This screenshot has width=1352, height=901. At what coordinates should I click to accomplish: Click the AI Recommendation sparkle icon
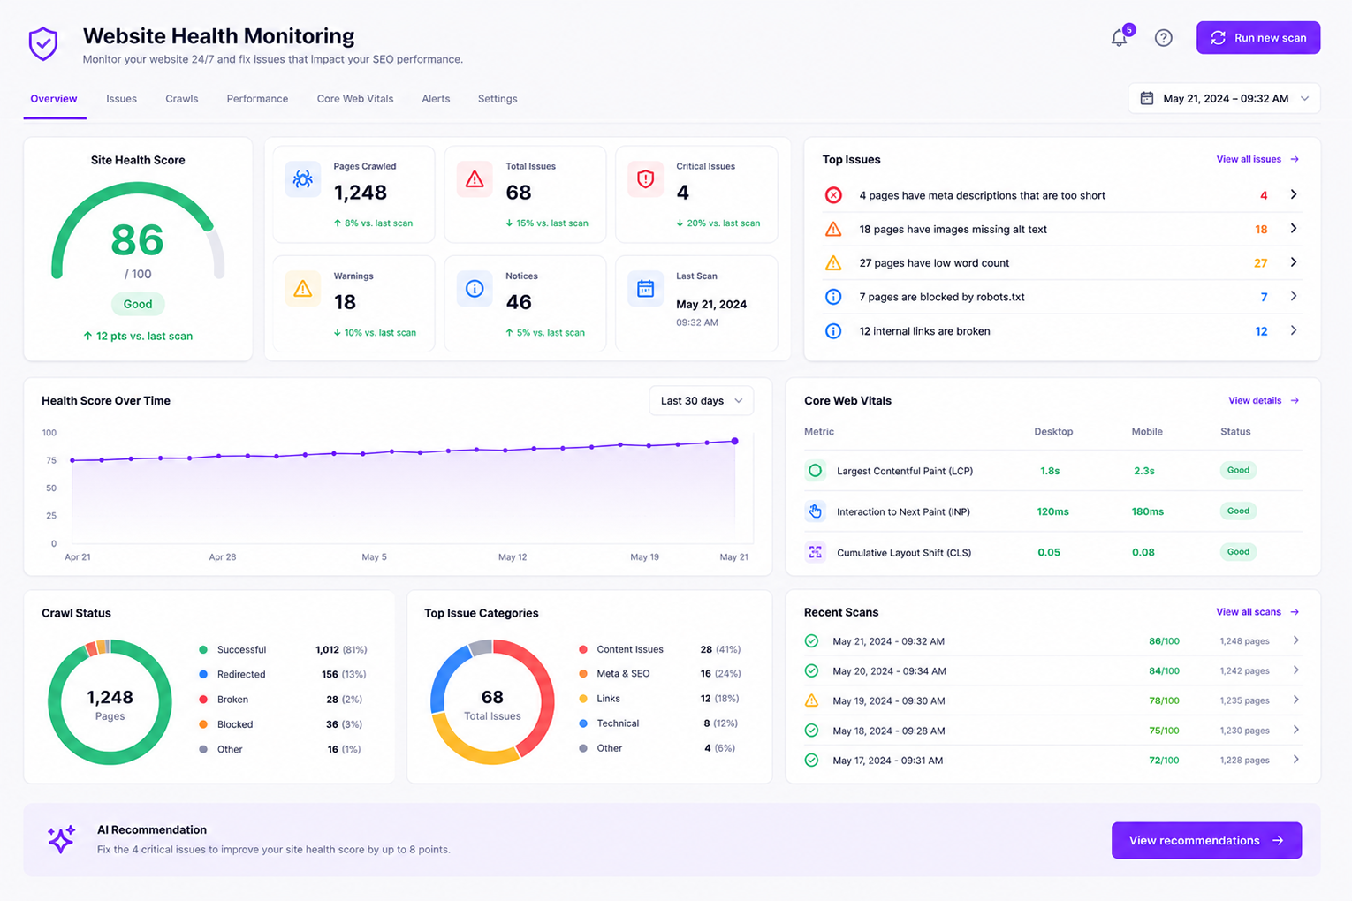61,839
